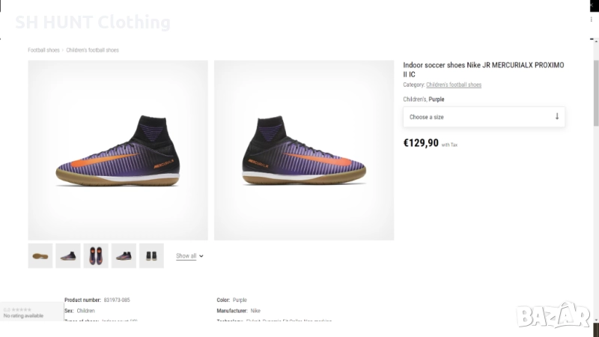Screen dimensions: 599x337
Task: Select the shoe sole thumbnail
Action: click(x=40, y=256)
